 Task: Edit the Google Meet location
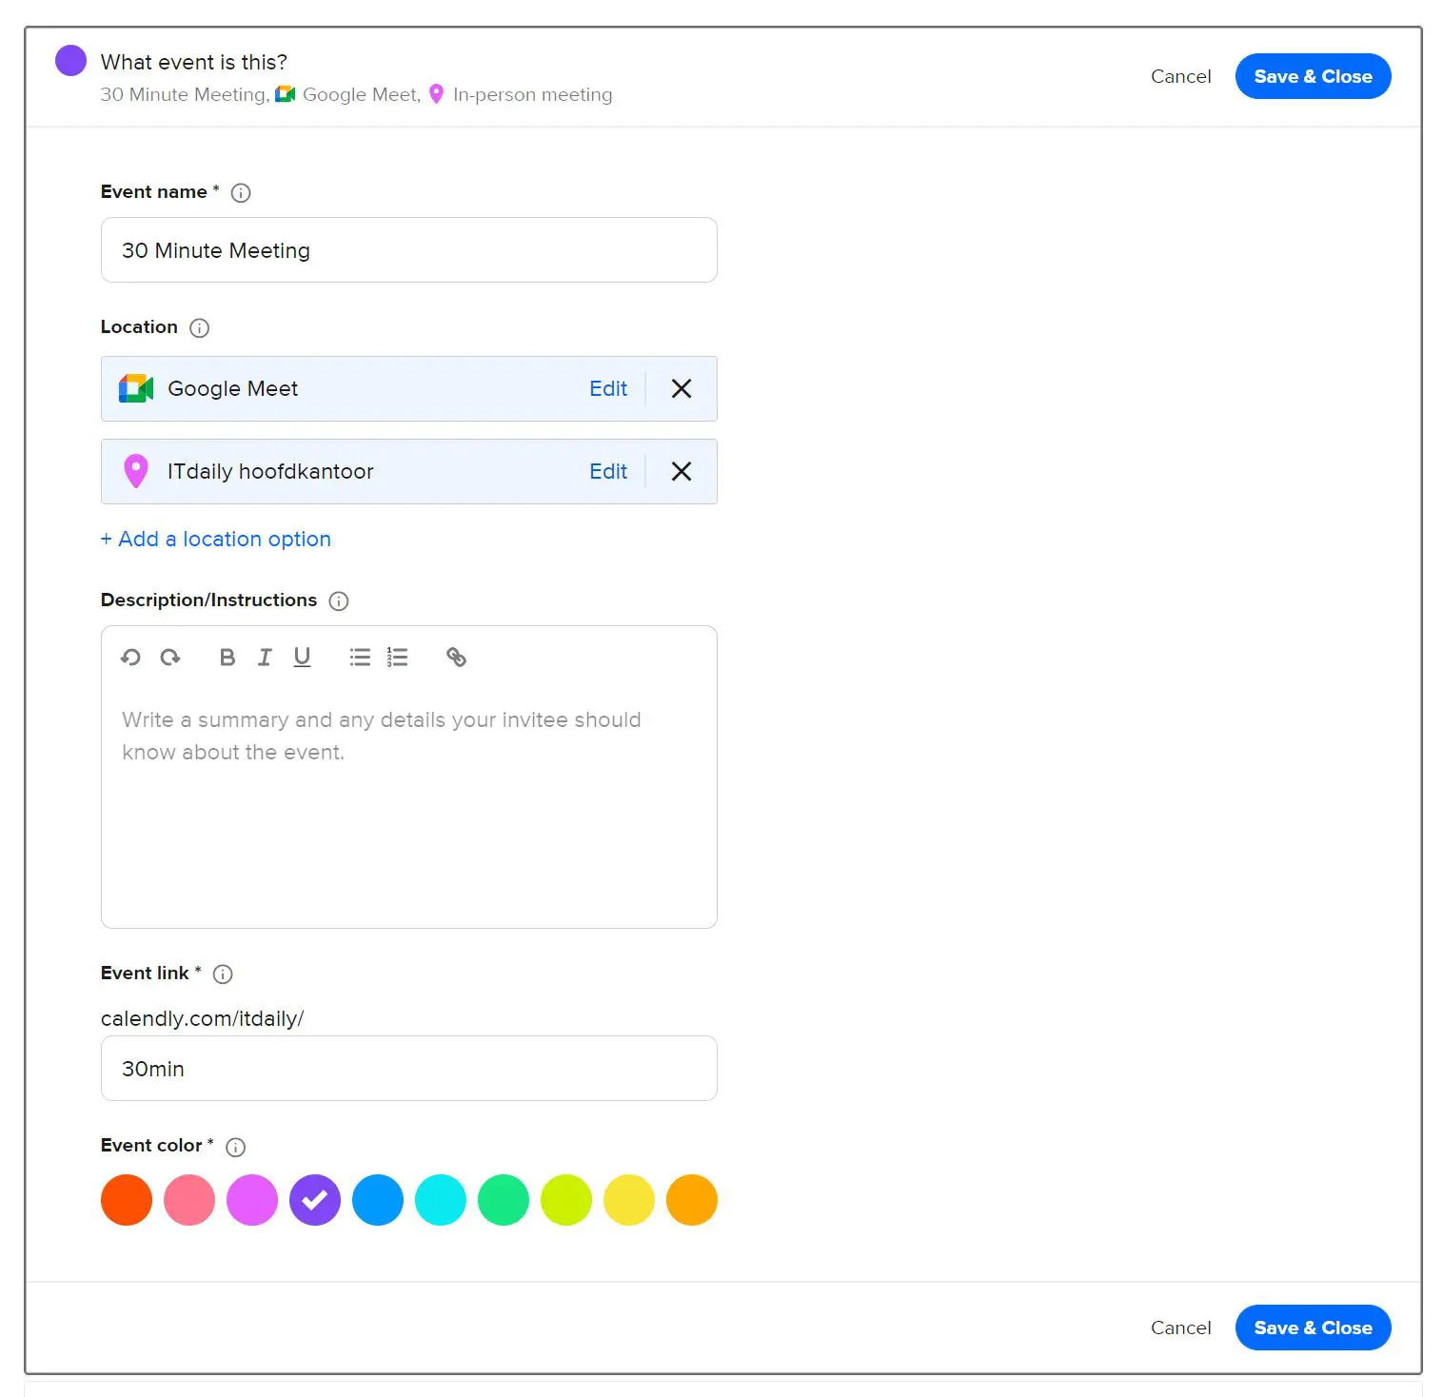[x=608, y=388]
